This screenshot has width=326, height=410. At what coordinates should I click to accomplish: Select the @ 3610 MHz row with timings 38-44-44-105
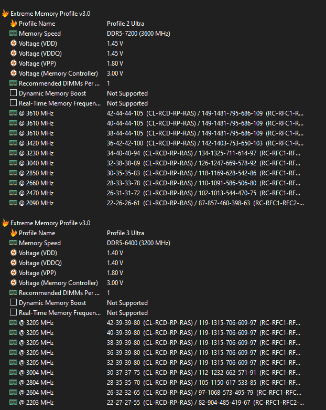157,133
